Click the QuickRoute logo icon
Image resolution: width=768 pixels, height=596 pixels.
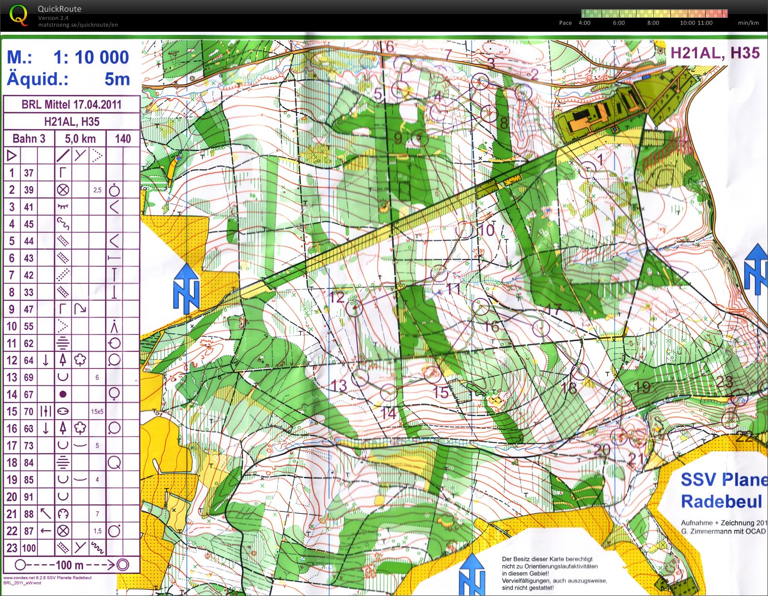pos(19,15)
